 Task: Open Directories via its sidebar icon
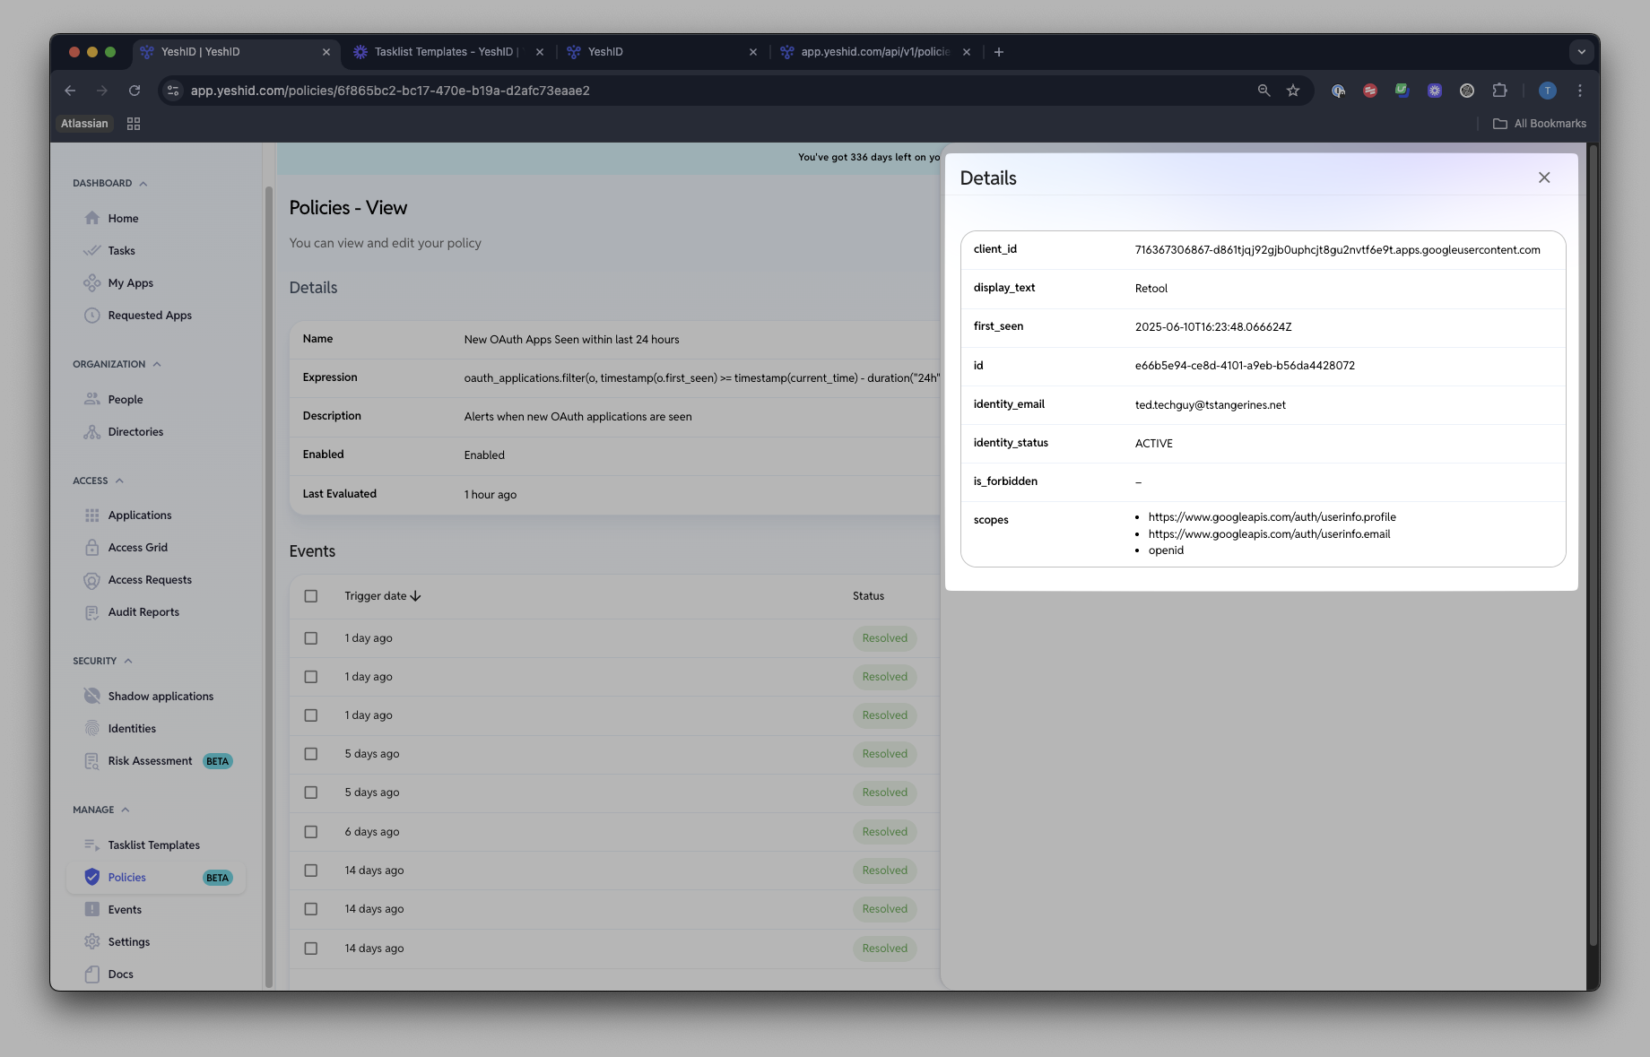[91, 431]
